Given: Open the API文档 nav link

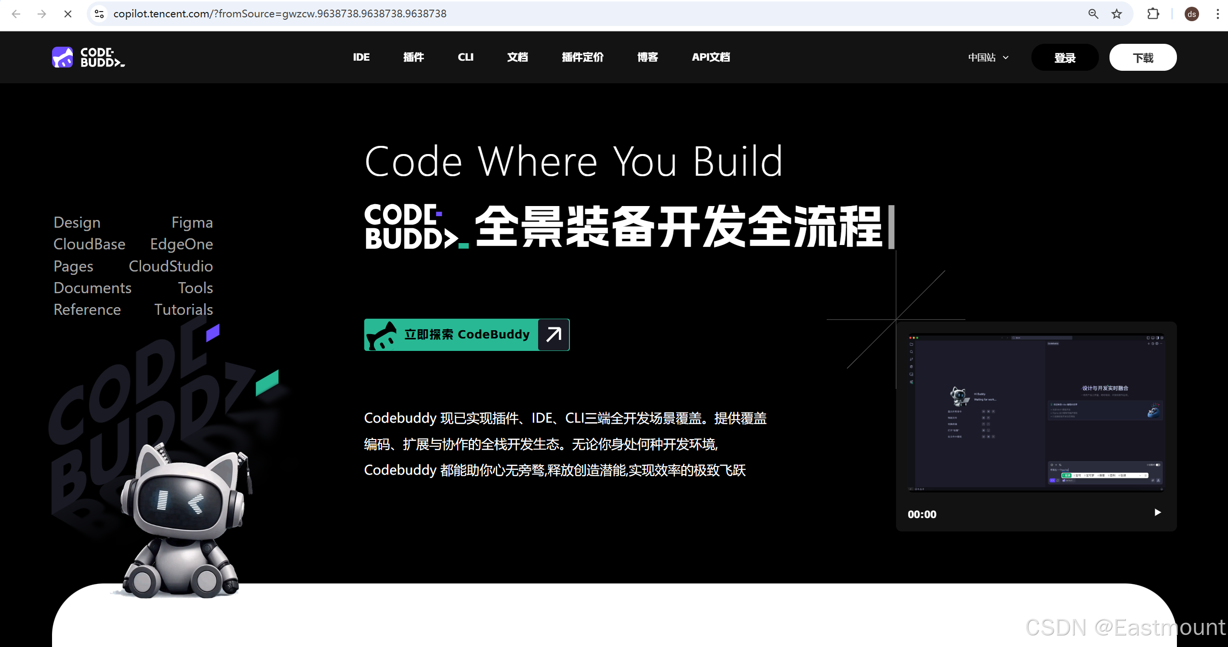Looking at the screenshot, I should point(711,57).
